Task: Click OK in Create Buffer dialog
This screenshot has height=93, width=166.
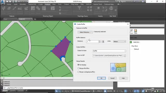Action: click(x=101, y=78)
